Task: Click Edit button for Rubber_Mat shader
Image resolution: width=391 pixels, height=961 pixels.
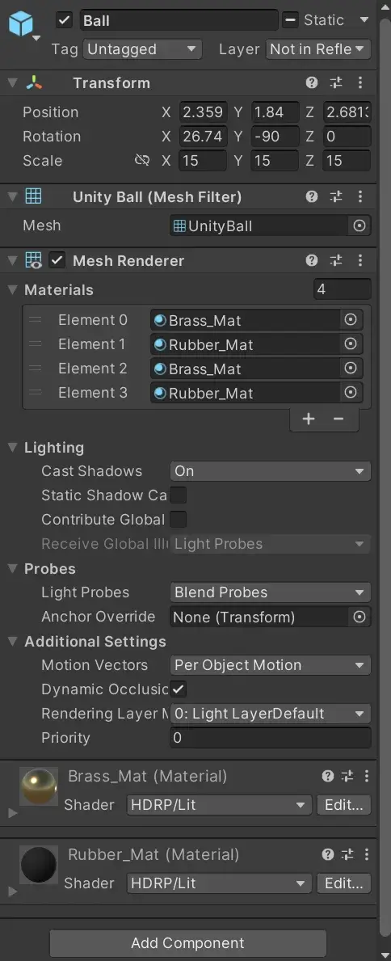Action: [x=344, y=883]
